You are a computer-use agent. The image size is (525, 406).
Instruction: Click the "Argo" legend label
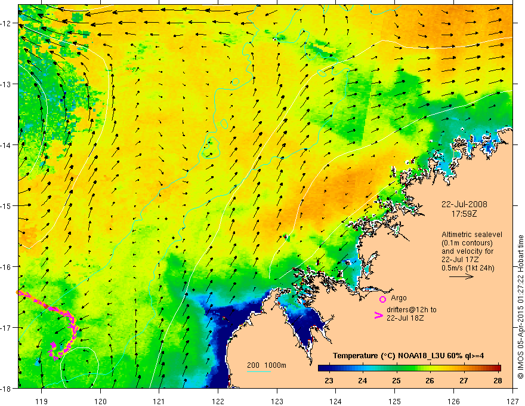click(x=399, y=298)
